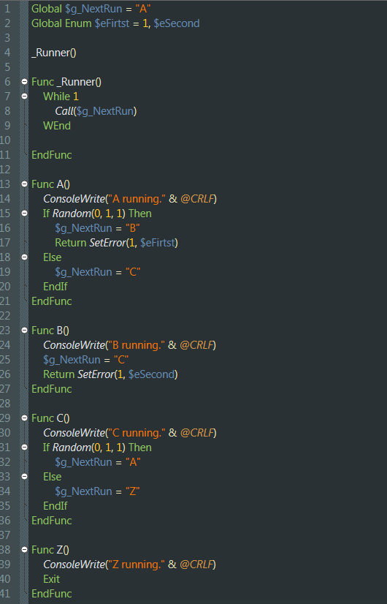
Task: Click the Call function on line 8
Action: coord(64,111)
